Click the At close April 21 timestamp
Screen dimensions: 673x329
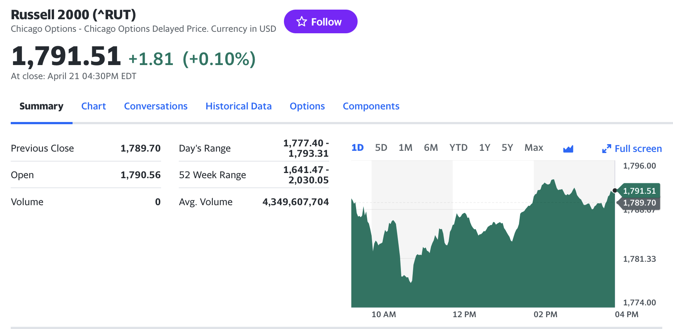[x=74, y=76]
